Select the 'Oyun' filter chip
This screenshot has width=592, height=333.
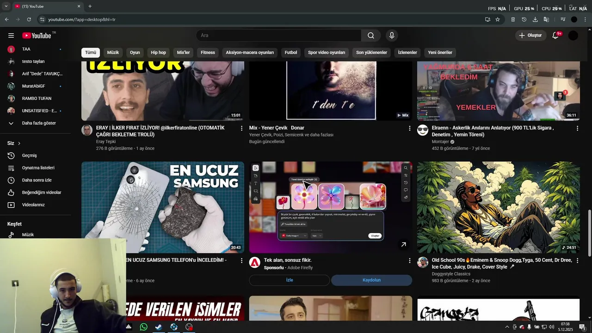click(135, 53)
